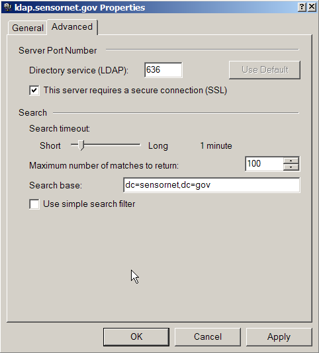Image resolution: width=319 pixels, height=353 pixels.
Task: Select the Advanced tab
Action: [x=72, y=27]
